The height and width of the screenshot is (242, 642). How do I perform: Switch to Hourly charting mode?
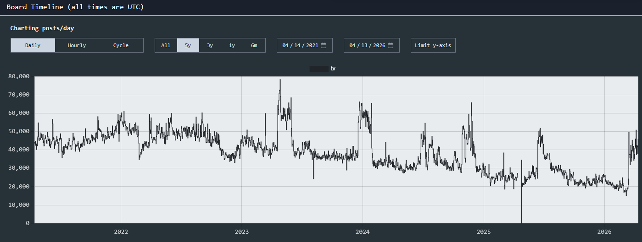pyautogui.click(x=77, y=45)
